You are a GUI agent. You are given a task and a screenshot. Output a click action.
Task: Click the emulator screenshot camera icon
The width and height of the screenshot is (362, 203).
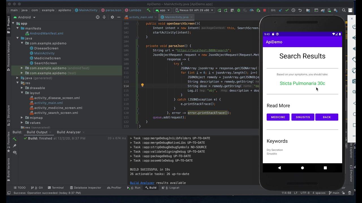click(354, 81)
